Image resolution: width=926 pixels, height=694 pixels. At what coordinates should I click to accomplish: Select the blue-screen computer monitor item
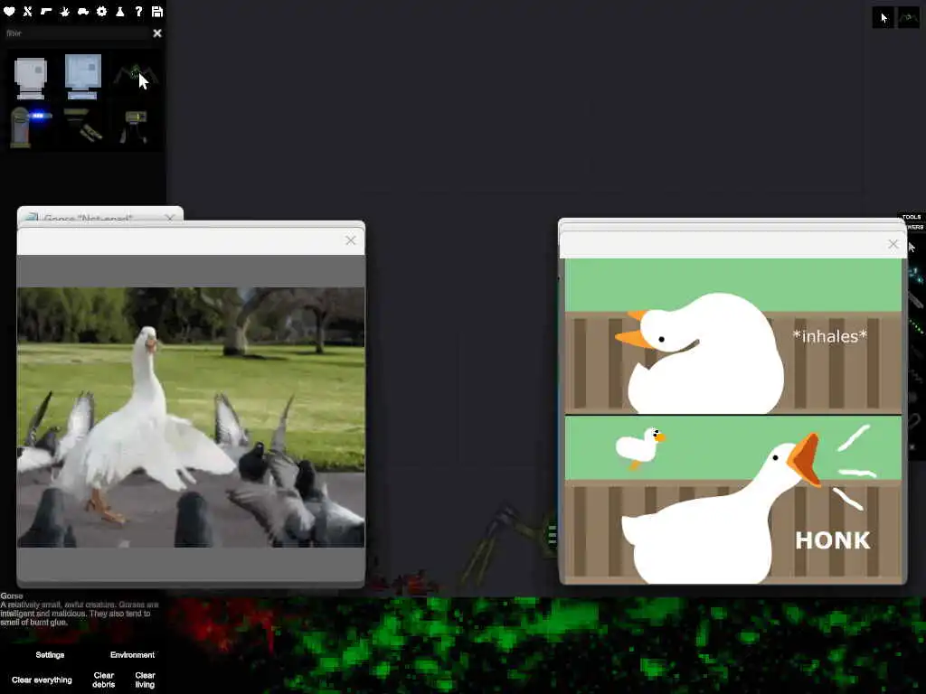coord(82,77)
